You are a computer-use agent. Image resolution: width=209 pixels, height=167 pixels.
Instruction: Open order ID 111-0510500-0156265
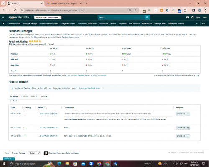[47, 114]
